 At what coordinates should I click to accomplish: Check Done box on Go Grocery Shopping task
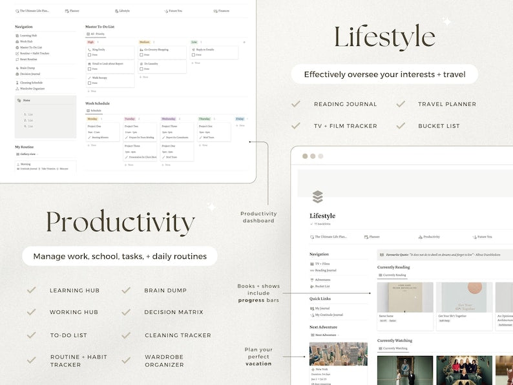pyautogui.click(x=142, y=55)
